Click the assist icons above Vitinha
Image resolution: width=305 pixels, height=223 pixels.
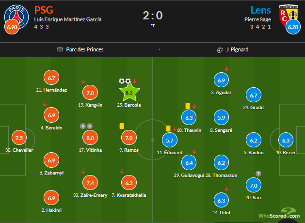pyautogui.click(x=86, y=126)
